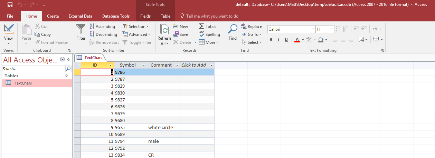Screen dimensions: 435x158
Task: Click the Replace button
Action: [251, 27]
